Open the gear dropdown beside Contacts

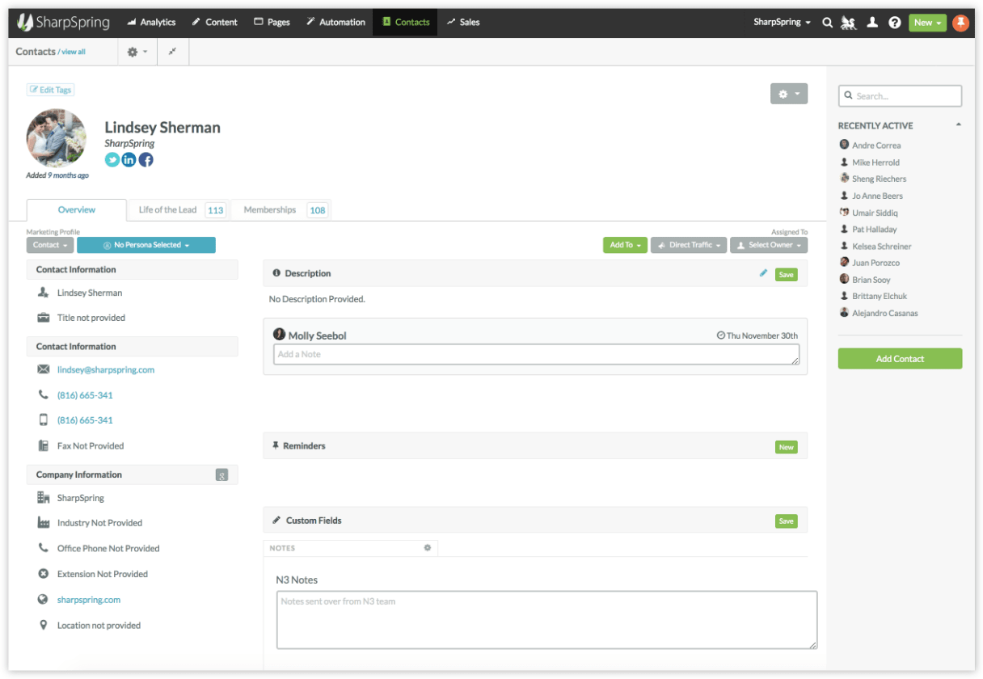[137, 52]
